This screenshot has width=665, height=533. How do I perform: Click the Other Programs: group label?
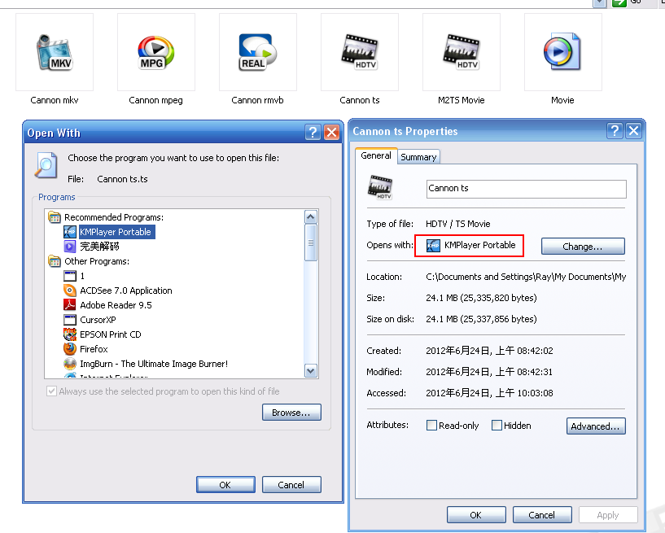(97, 261)
